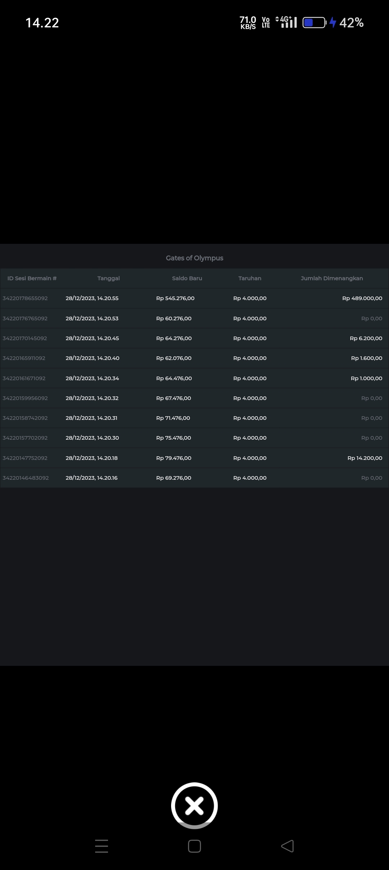Open session ID 34220146483092
Viewport: 389px width, 870px height.
click(26, 478)
